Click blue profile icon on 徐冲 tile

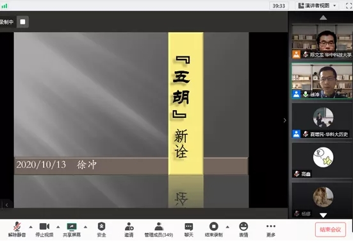coord(296,94)
